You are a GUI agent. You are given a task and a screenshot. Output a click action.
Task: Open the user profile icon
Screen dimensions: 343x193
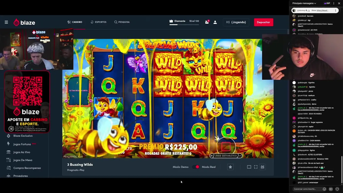pyautogui.click(x=215, y=22)
